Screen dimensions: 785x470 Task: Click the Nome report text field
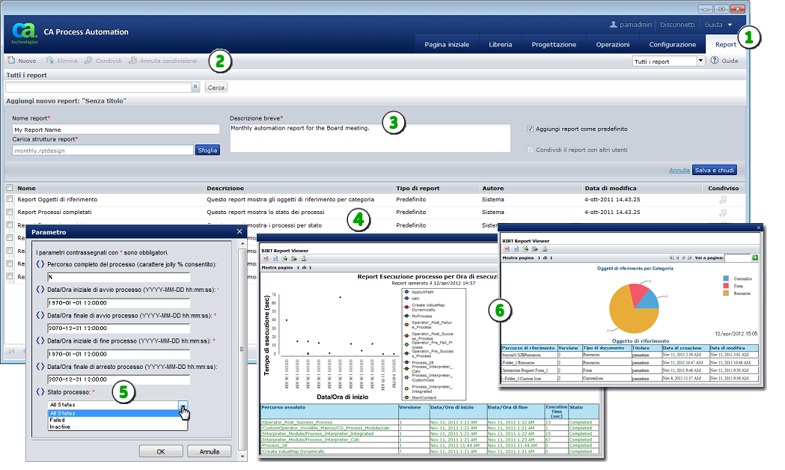(115, 129)
